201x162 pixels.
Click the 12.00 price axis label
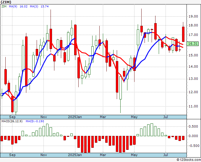(193, 92)
